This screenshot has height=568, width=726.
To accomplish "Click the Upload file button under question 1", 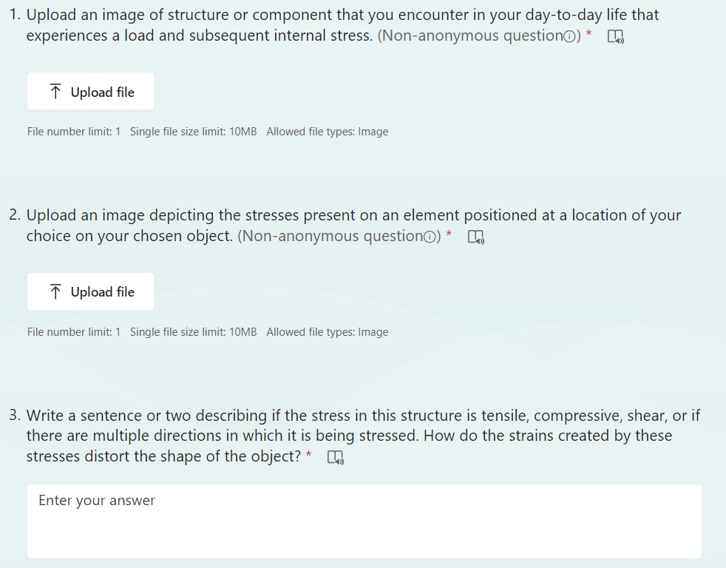I will pyautogui.click(x=90, y=90).
